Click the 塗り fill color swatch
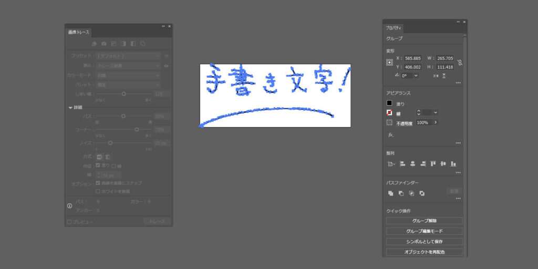The height and width of the screenshot is (269, 538). (389, 103)
